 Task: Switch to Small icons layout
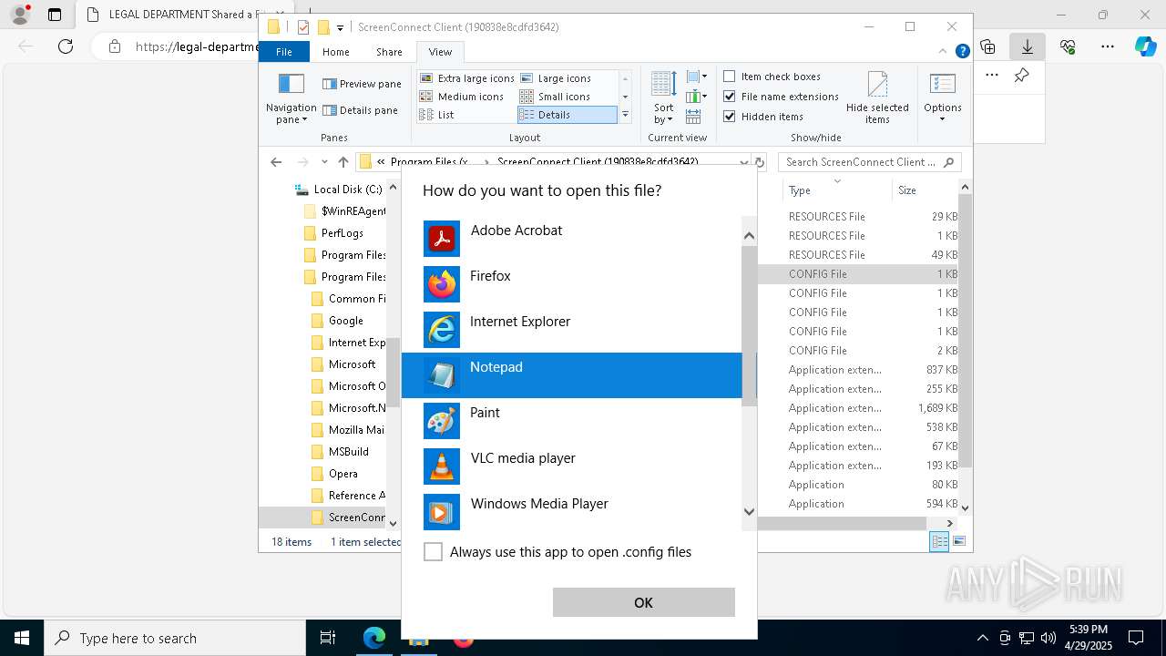pos(555,97)
